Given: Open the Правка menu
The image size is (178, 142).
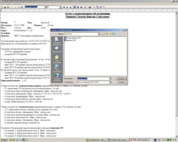Looking at the screenshot, I should (8, 4).
